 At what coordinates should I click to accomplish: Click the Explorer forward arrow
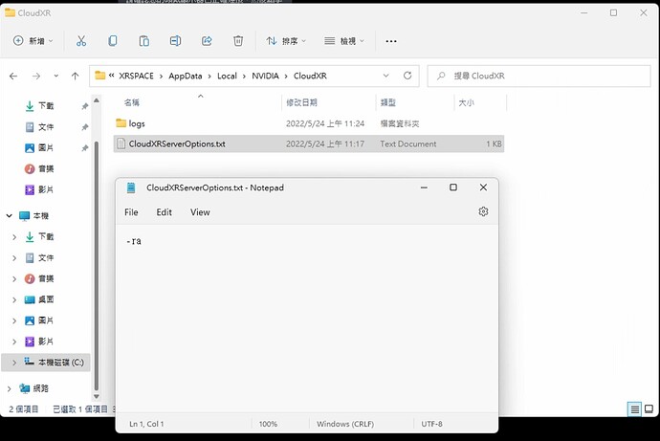click(x=36, y=76)
